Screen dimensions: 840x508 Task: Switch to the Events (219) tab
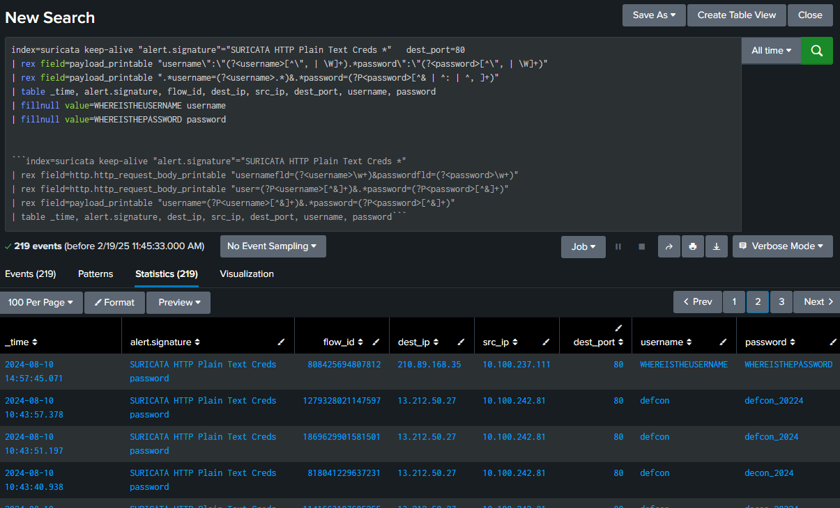point(30,274)
